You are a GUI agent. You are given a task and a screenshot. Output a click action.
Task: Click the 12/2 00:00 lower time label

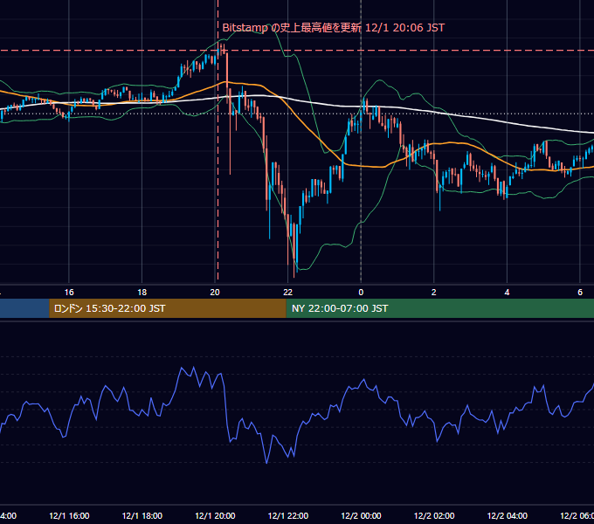[x=361, y=515]
